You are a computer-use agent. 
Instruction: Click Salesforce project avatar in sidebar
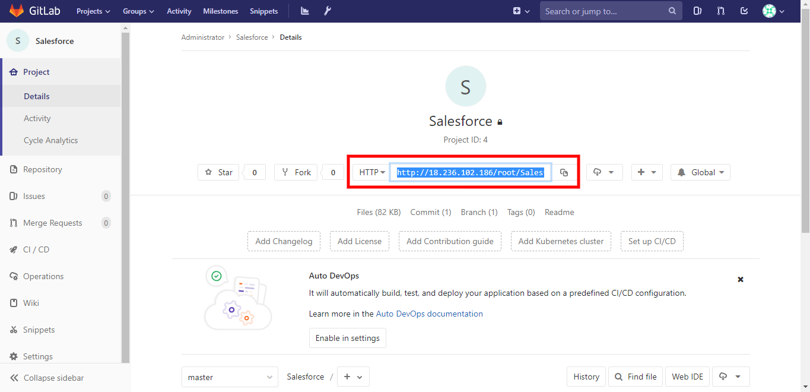(x=18, y=41)
